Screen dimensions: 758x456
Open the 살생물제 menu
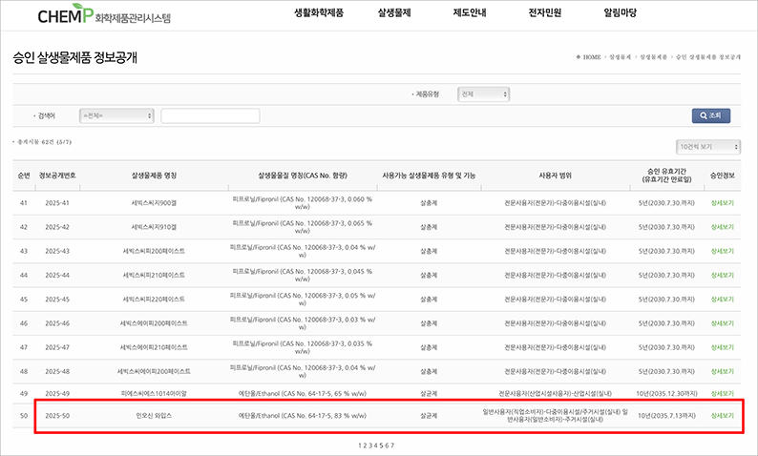click(397, 13)
